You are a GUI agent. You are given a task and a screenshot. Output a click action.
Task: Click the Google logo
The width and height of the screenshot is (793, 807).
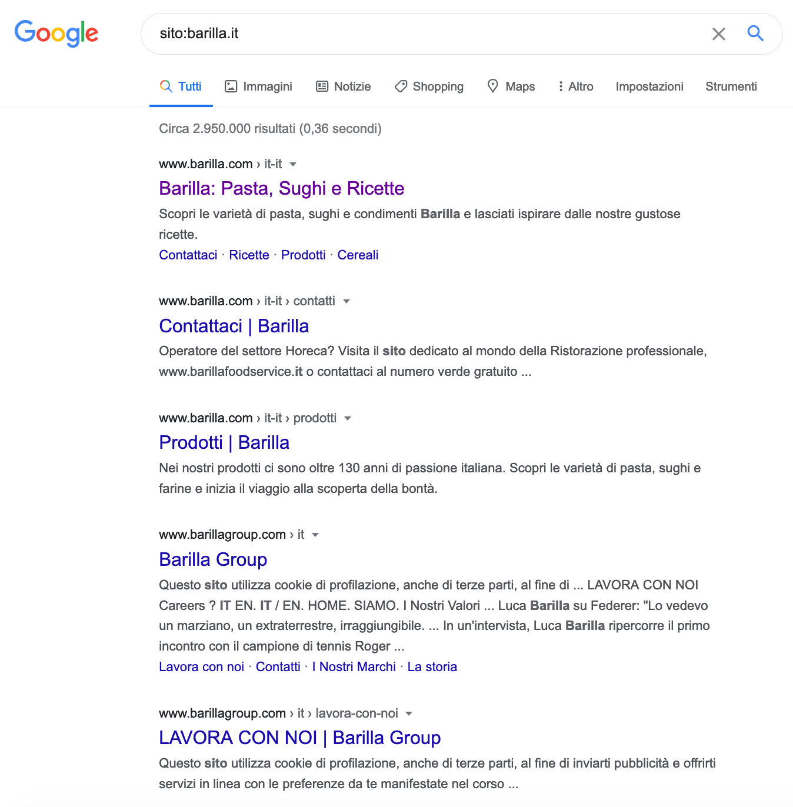(x=56, y=34)
